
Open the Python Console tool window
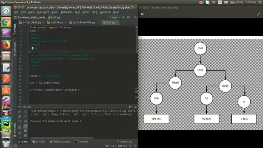click(60, 141)
